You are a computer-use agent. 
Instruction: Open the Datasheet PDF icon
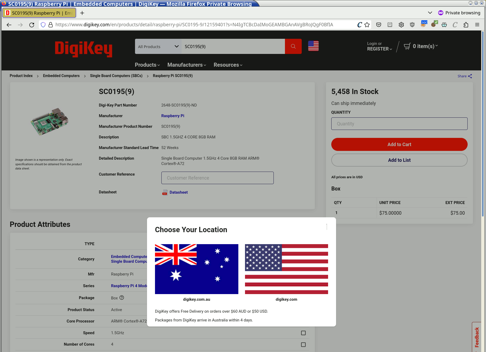point(165,192)
